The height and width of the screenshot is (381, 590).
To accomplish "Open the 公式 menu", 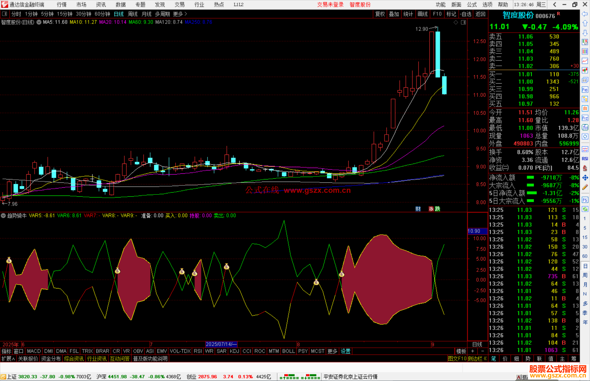I will coord(472,5).
